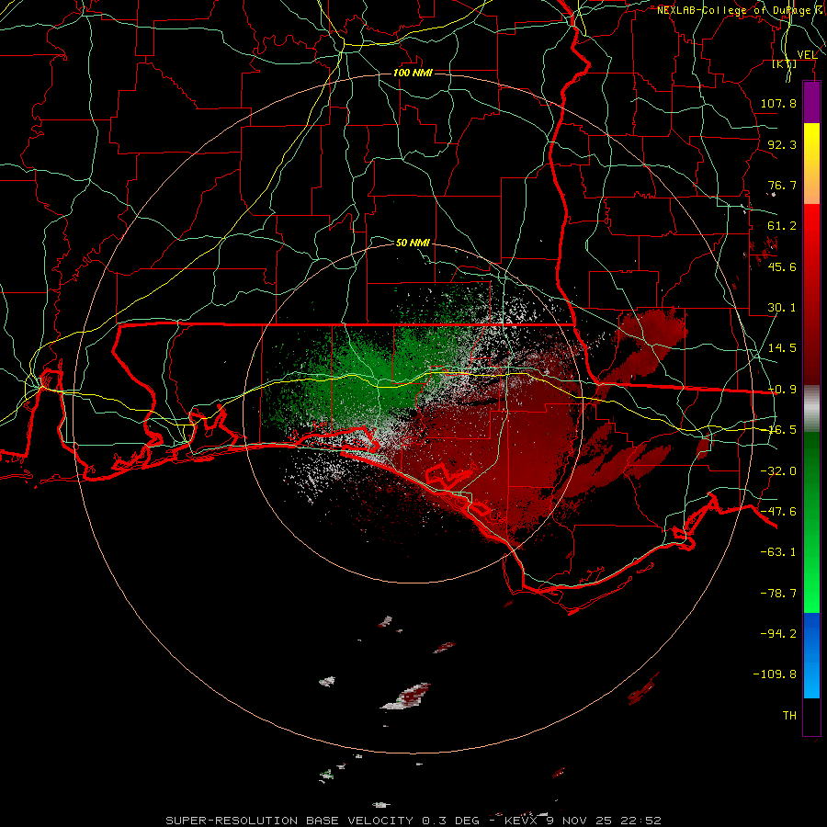Click the -47.6 velocity scale value
This screenshot has height=827, width=827.
(778, 512)
